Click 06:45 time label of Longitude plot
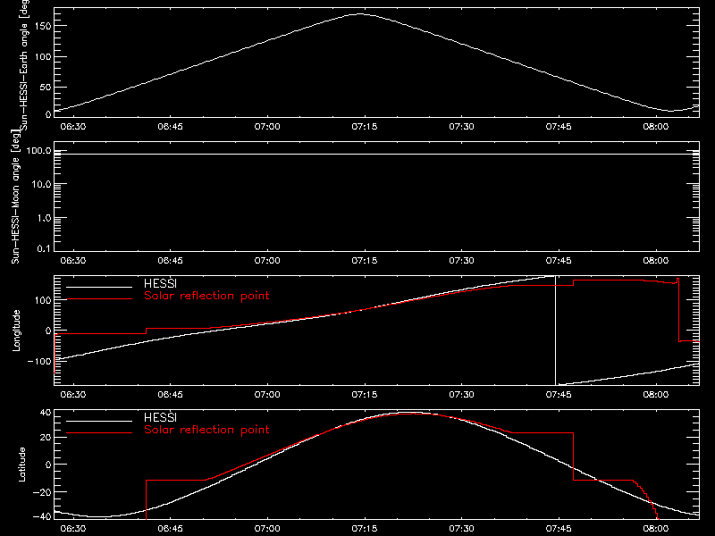 [170, 394]
